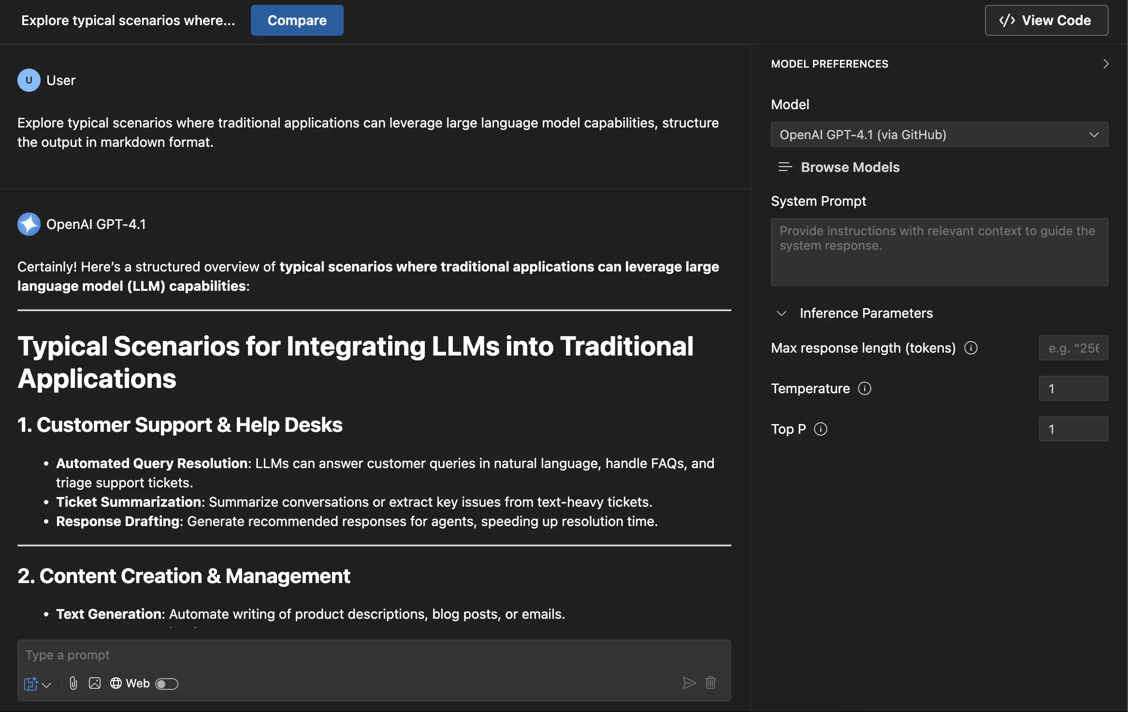The width and height of the screenshot is (1128, 712).
Task: Select the 'Explore typical scenarios where...' title tab
Action: pos(128,20)
